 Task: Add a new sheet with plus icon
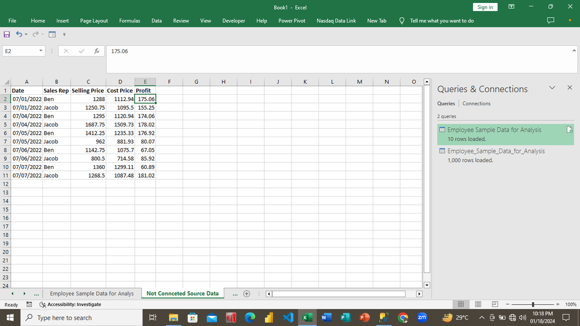(x=246, y=293)
